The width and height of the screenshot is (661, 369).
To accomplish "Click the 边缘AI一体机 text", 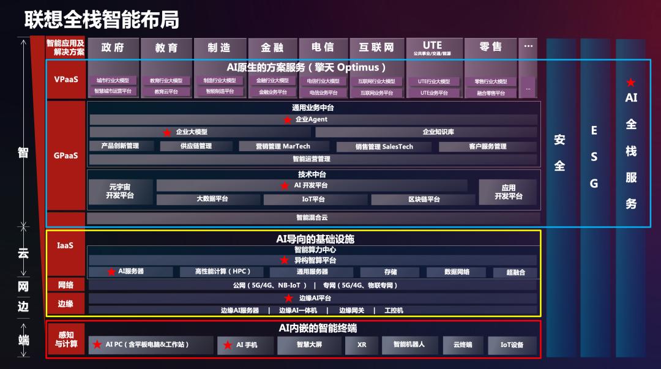I will tap(297, 310).
